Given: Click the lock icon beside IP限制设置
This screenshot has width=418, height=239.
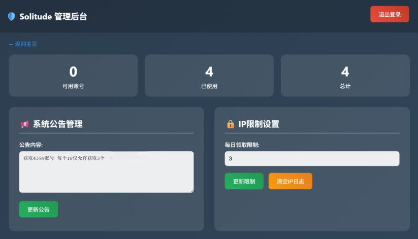Looking at the screenshot, I should click(x=230, y=124).
